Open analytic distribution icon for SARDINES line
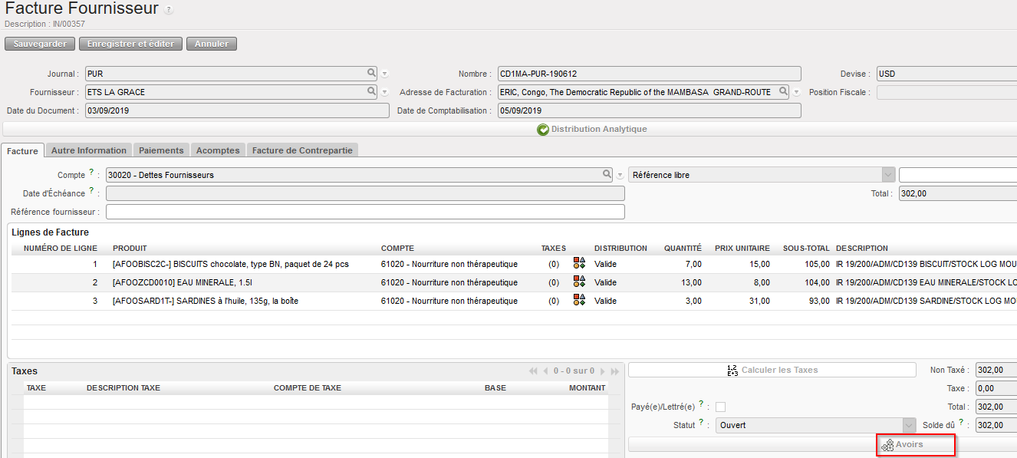 (579, 301)
